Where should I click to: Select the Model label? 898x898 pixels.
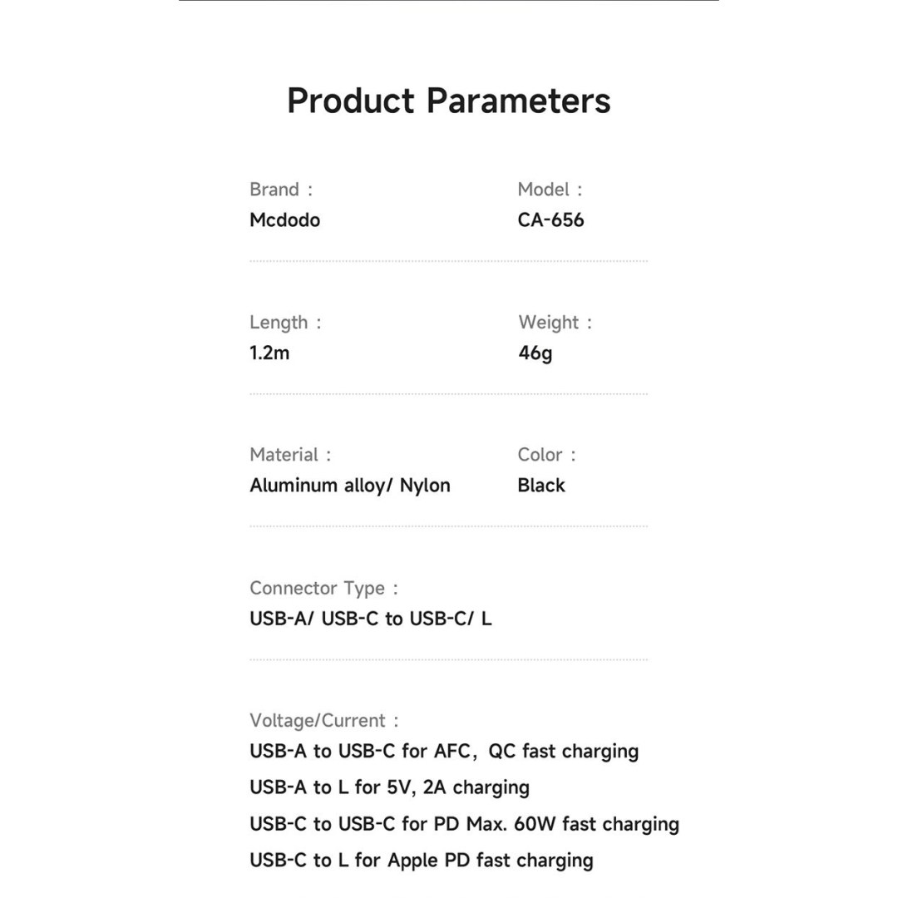(x=550, y=190)
